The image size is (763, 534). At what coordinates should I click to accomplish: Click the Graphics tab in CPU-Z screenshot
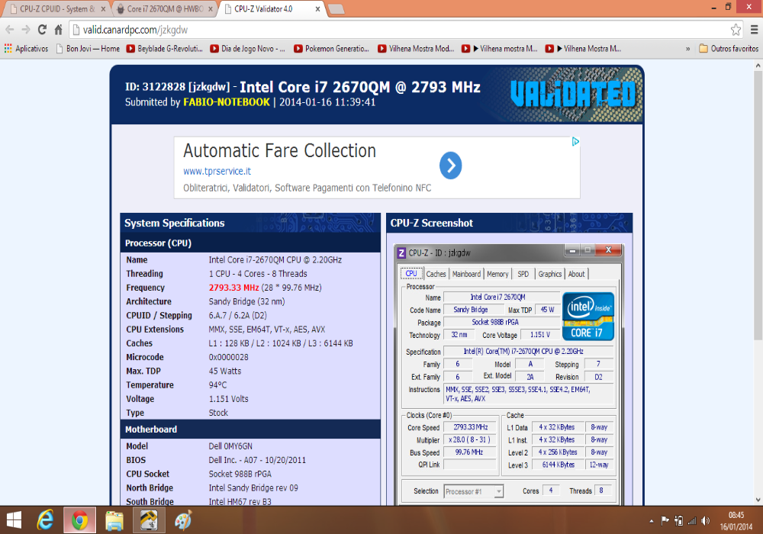[550, 274]
